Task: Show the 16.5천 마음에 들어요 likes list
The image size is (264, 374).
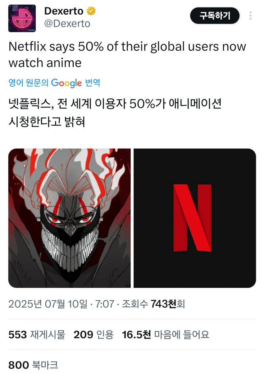Action: (x=166, y=335)
